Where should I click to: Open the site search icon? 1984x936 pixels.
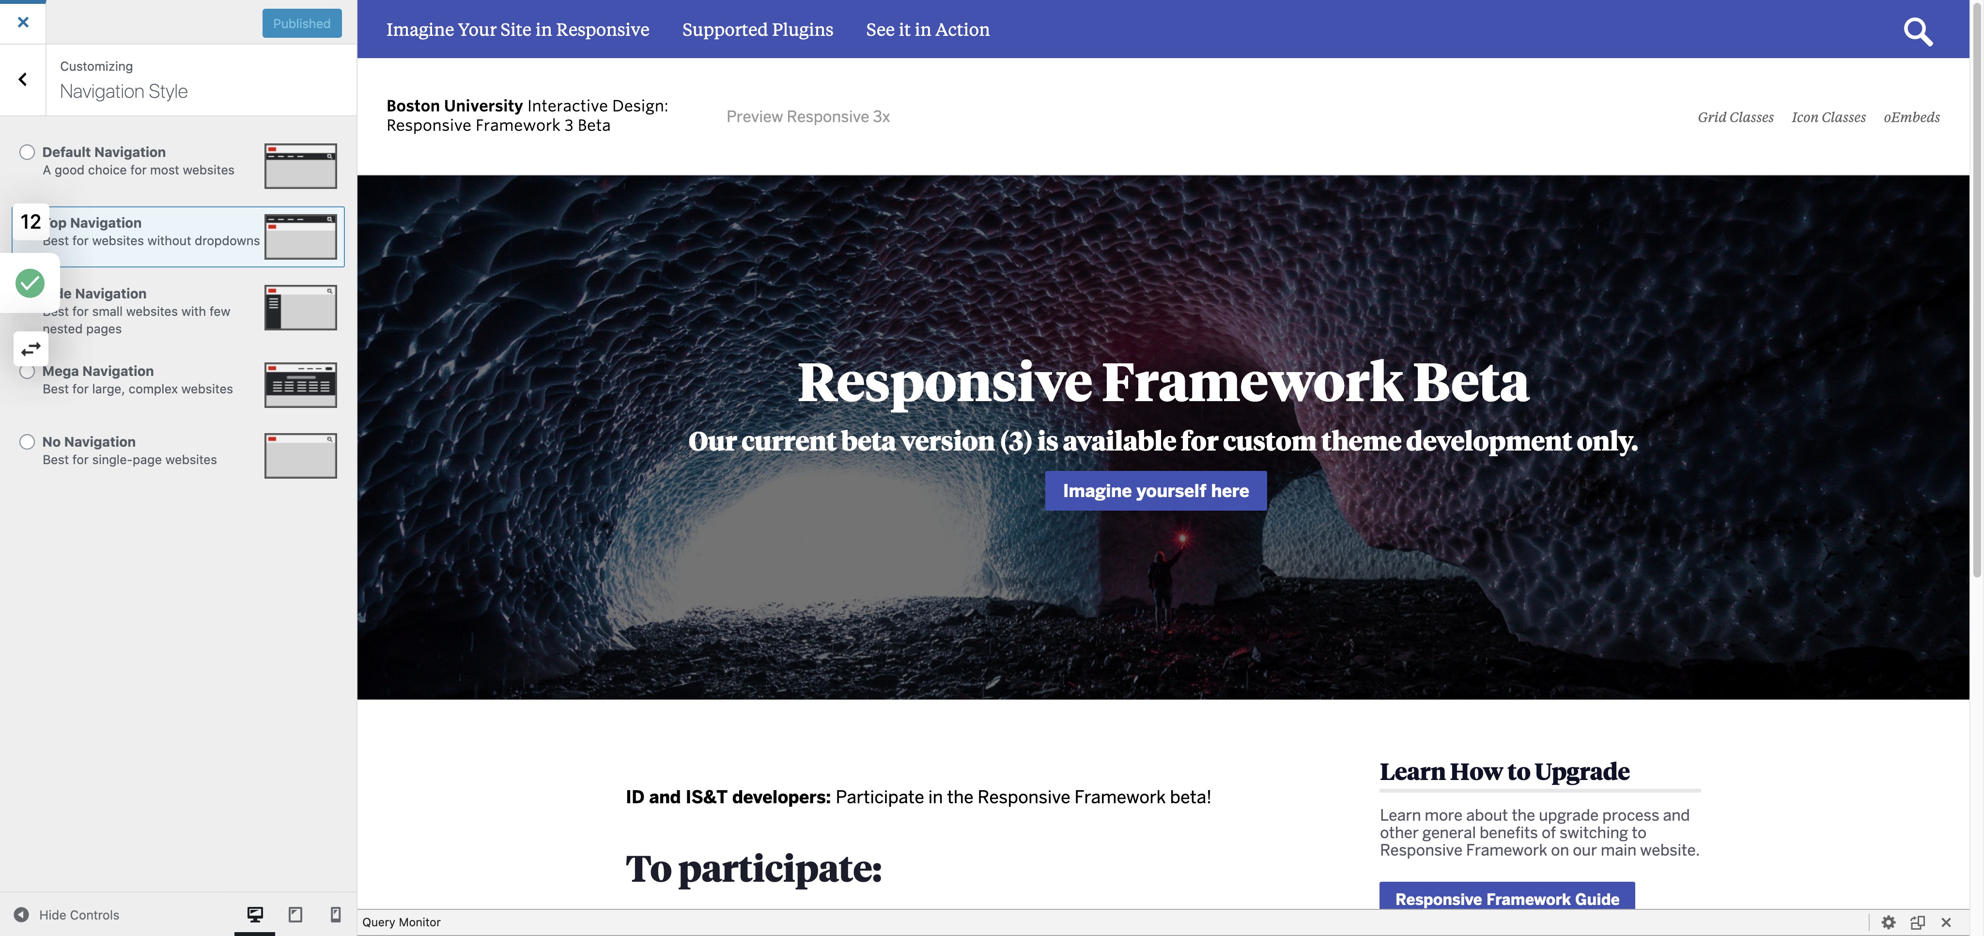coord(1918,31)
